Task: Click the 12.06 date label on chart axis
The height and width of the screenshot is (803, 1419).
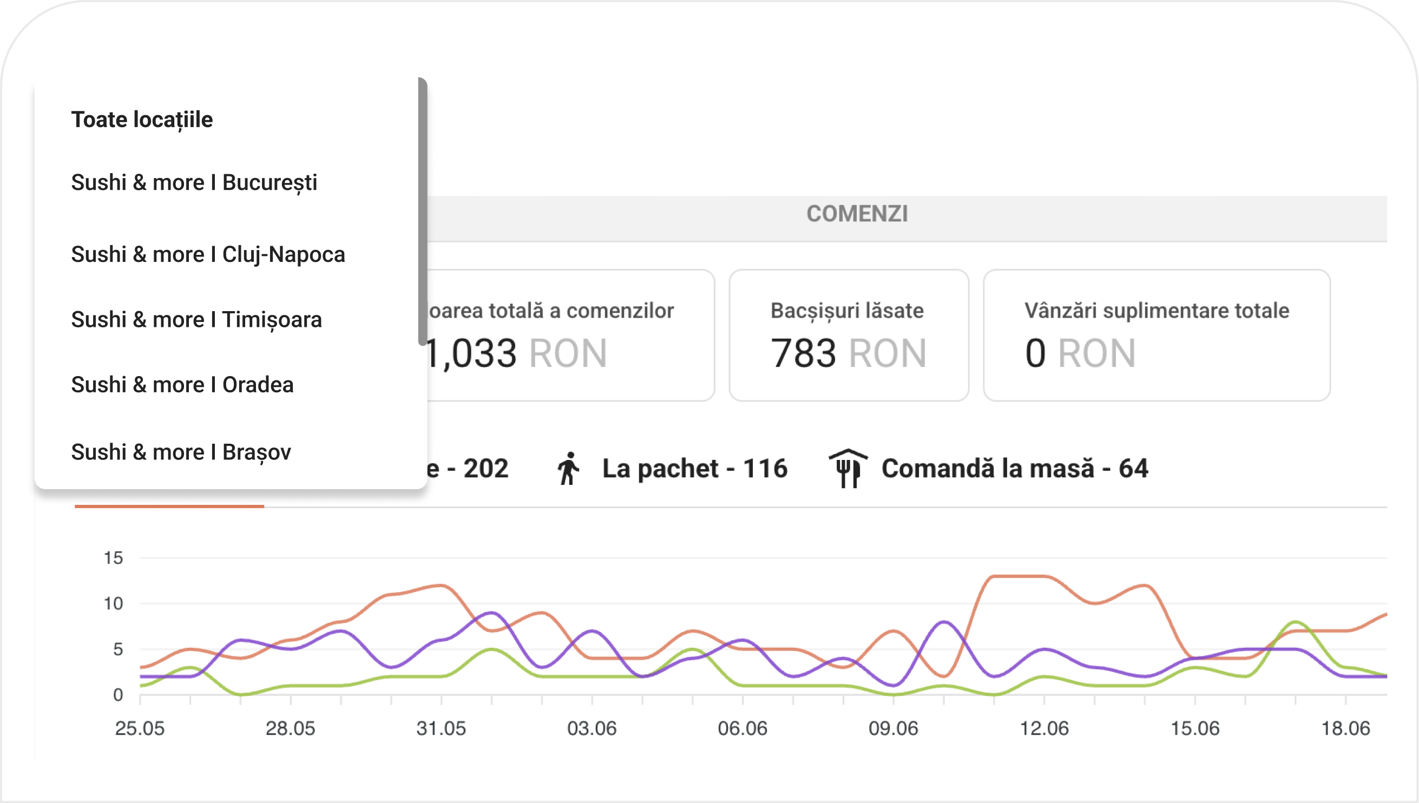Action: 1043,728
